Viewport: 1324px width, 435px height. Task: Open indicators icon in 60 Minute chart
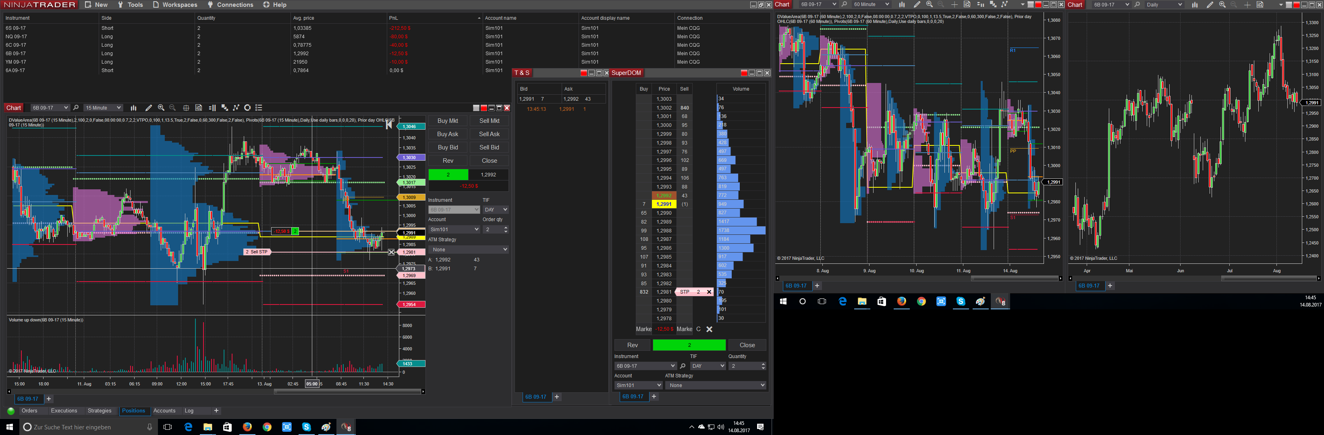(x=993, y=4)
